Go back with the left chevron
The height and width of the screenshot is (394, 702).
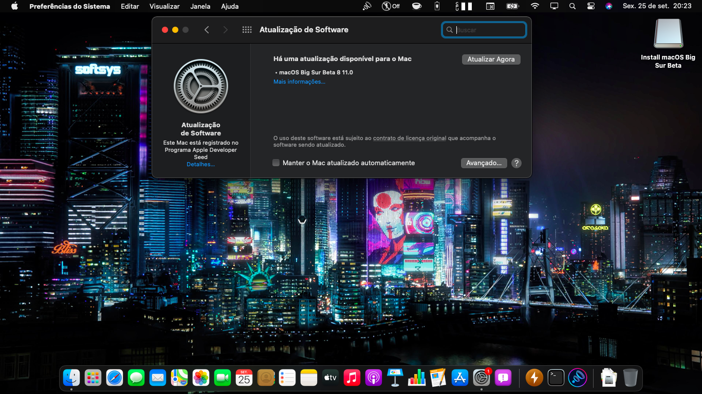[x=207, y=30]
